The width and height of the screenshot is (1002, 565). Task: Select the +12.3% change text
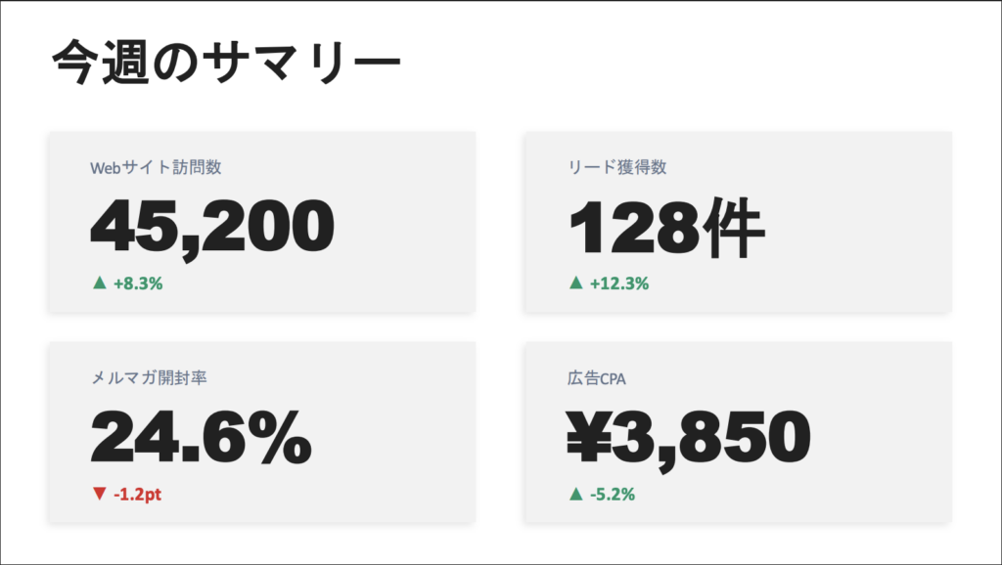tap(619, 283)
